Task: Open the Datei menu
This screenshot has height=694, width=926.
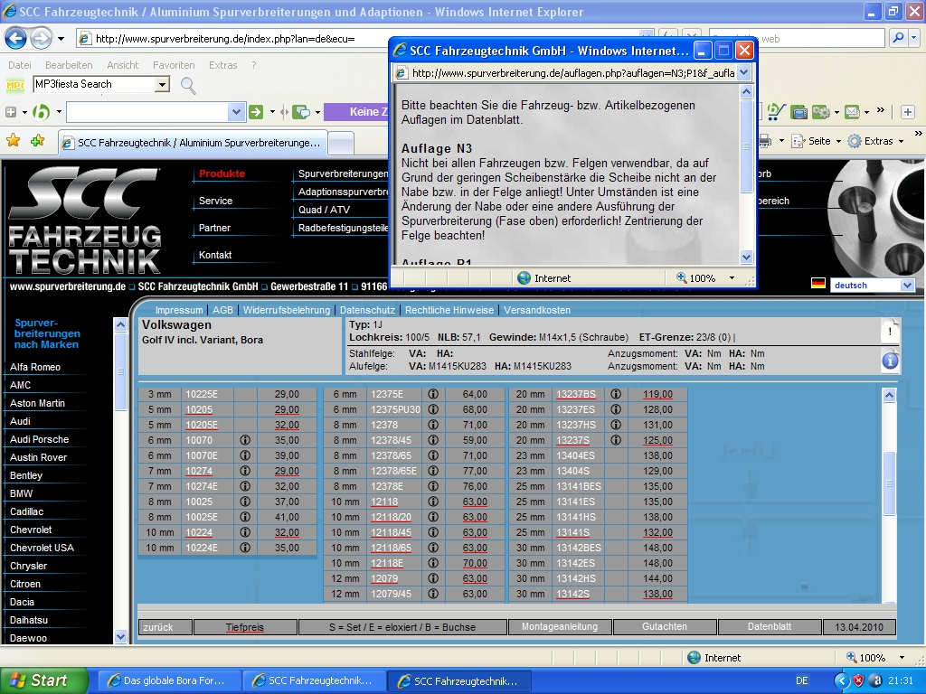Action: click(x=20, y=65)
